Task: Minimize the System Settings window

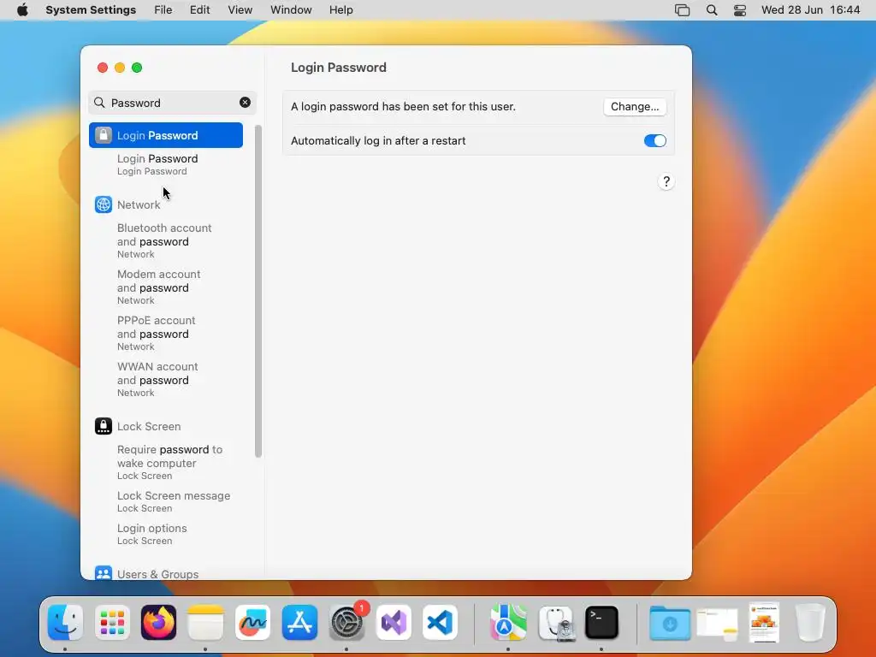Action: (120, 68)
